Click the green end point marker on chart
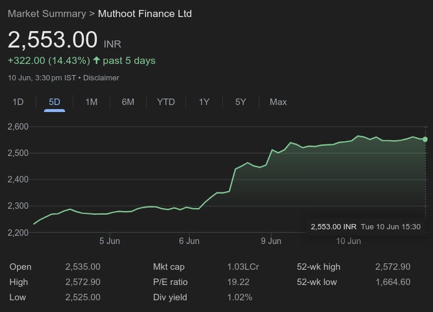This screenshot has width=433, height=312. tap(425, 140)
